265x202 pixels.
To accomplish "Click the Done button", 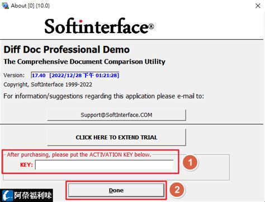I will pos(116,190).
